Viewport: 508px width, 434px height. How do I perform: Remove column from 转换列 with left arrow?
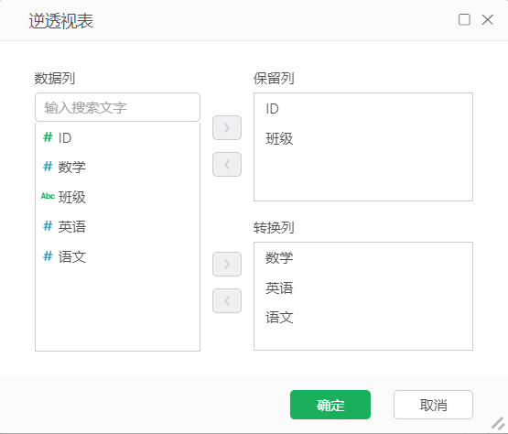(x=227, y=301)
